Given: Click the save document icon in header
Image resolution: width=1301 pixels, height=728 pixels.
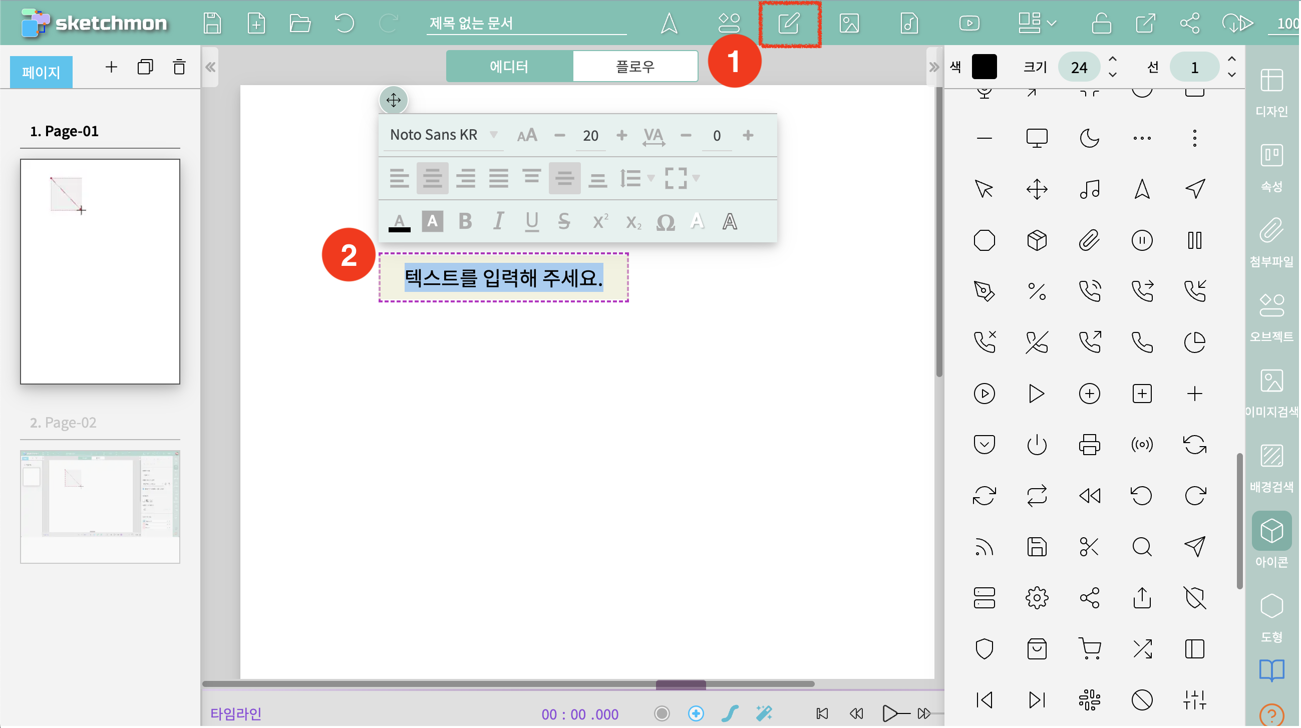Looking at the screenshot, I should tap(212, 23).
